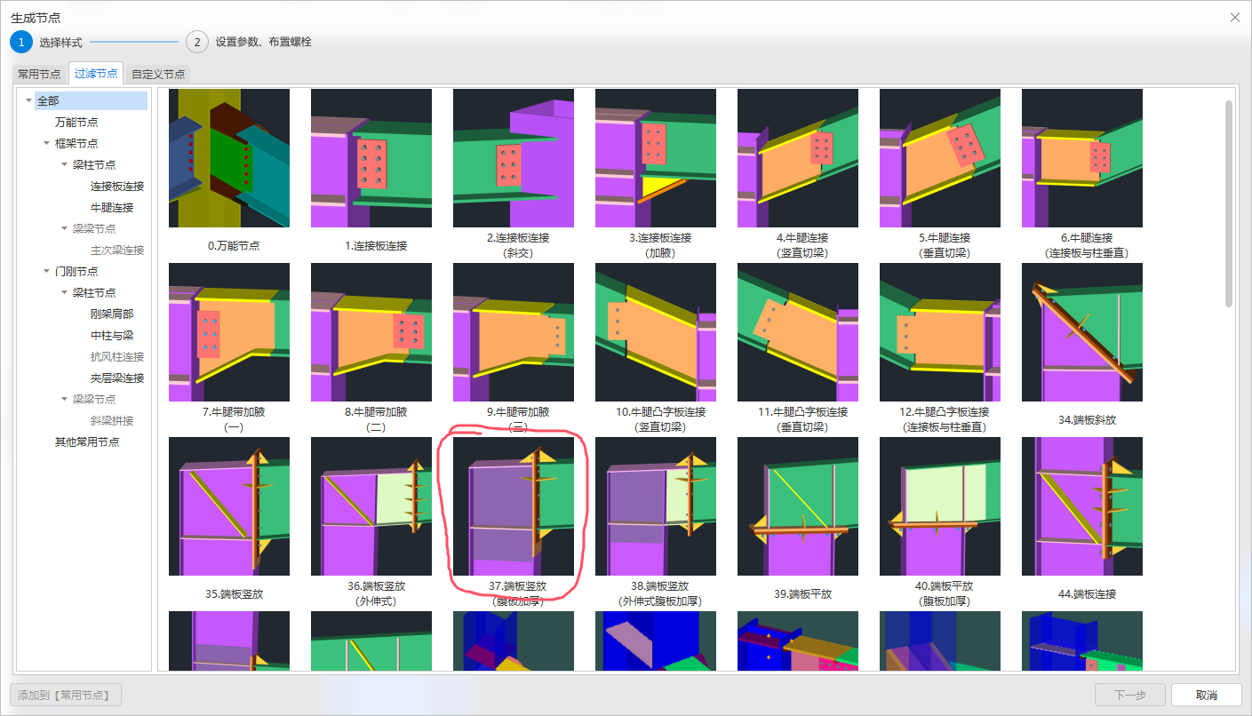Choose the 12.牛腿凸字板连接(连接板与柱垂直) thumbnail
This screenshot has width=1252, height=716.
coord(940,332)
